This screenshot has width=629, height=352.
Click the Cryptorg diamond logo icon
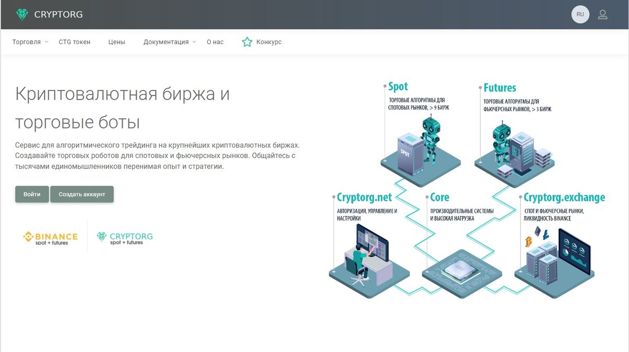pyautogui.click(x=22, y=15)
